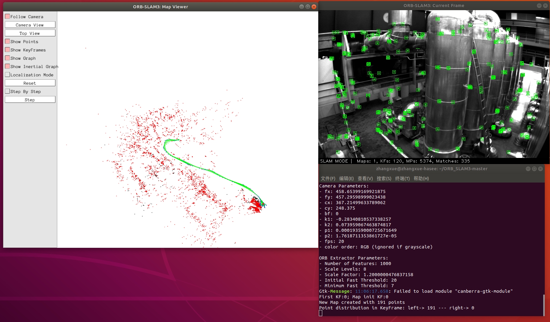Click the 'fy: 457.29598999023438' line
Viewport: 550px width, 322px height.
coord(352,197)
